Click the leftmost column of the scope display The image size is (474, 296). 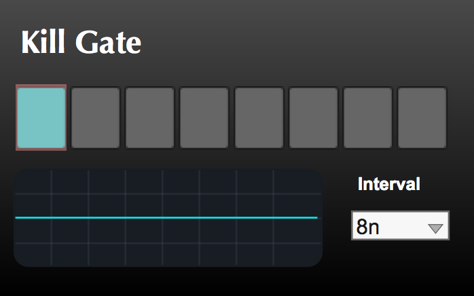click(33, 218)
